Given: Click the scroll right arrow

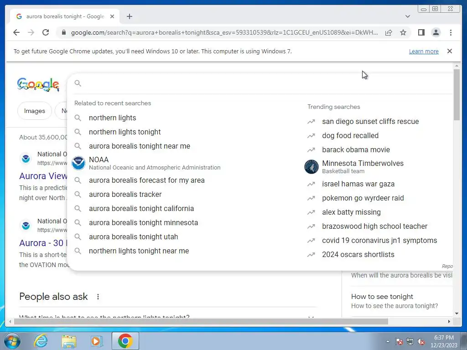Looking at the screenshot, I should pyautogui.click(x=449, y=321).
